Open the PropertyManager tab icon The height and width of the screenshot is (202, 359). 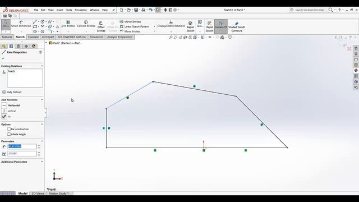[x=11, y=46]
